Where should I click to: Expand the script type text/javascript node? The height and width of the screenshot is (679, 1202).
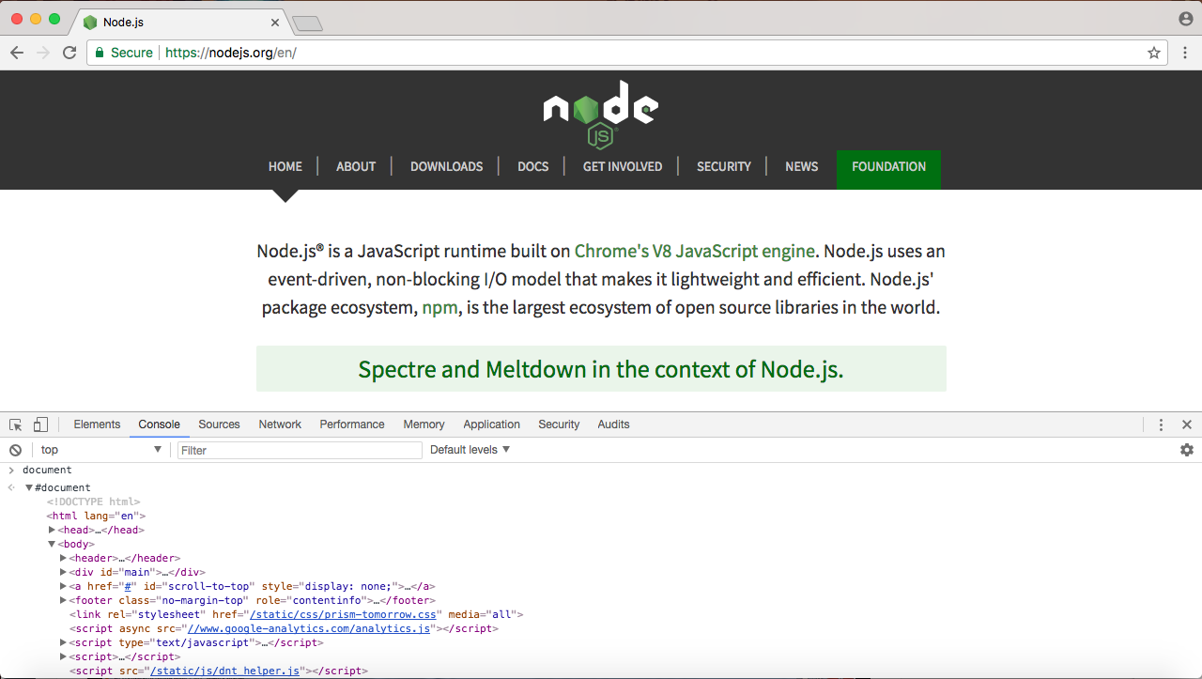tap(64, 642)
